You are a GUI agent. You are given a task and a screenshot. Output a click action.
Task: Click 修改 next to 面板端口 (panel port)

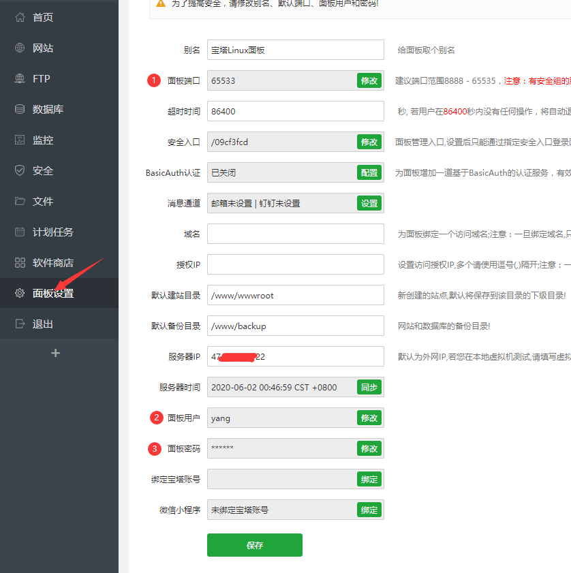(x=369, y=80)
